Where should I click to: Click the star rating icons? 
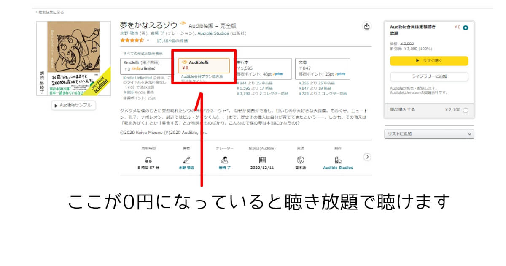(x=132, y=41)
